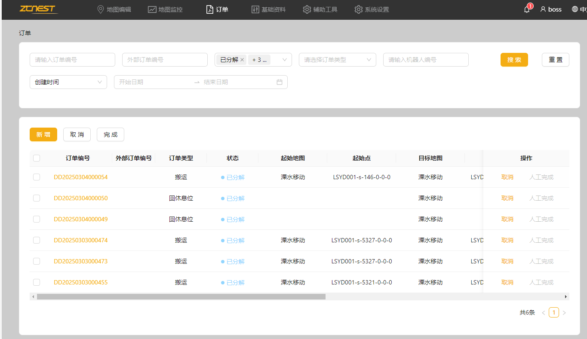This screenshot has height=339, width=587.
Task: Open 系统设置 menu
Action: [x=372, y=9]
